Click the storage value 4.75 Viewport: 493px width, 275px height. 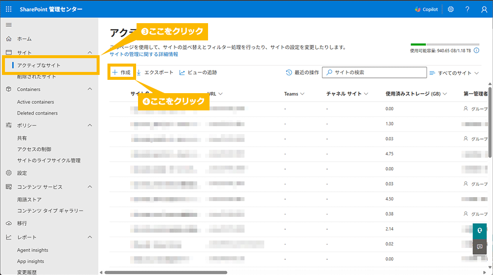click(x=389, y=154)
